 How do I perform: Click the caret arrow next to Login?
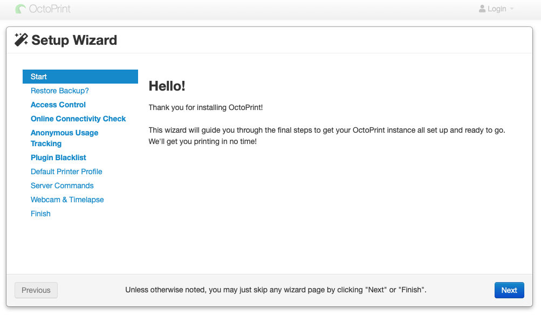click(x=512, y=9)
